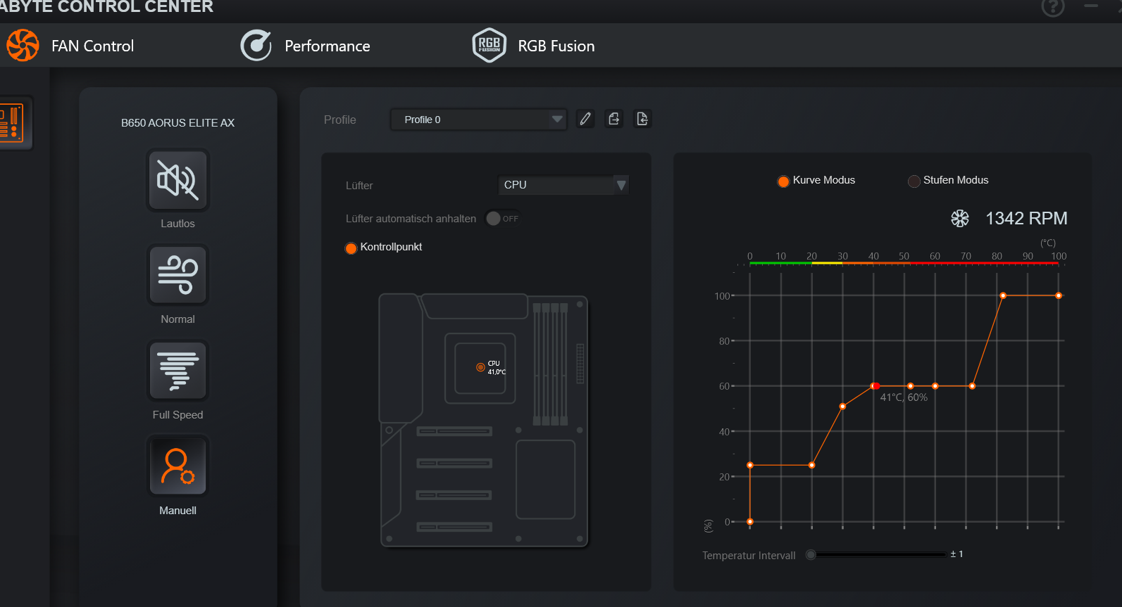Click the curve point at 100°C, 100%
Viewport: 1122px width, 607px height.
coord(1059,296)
